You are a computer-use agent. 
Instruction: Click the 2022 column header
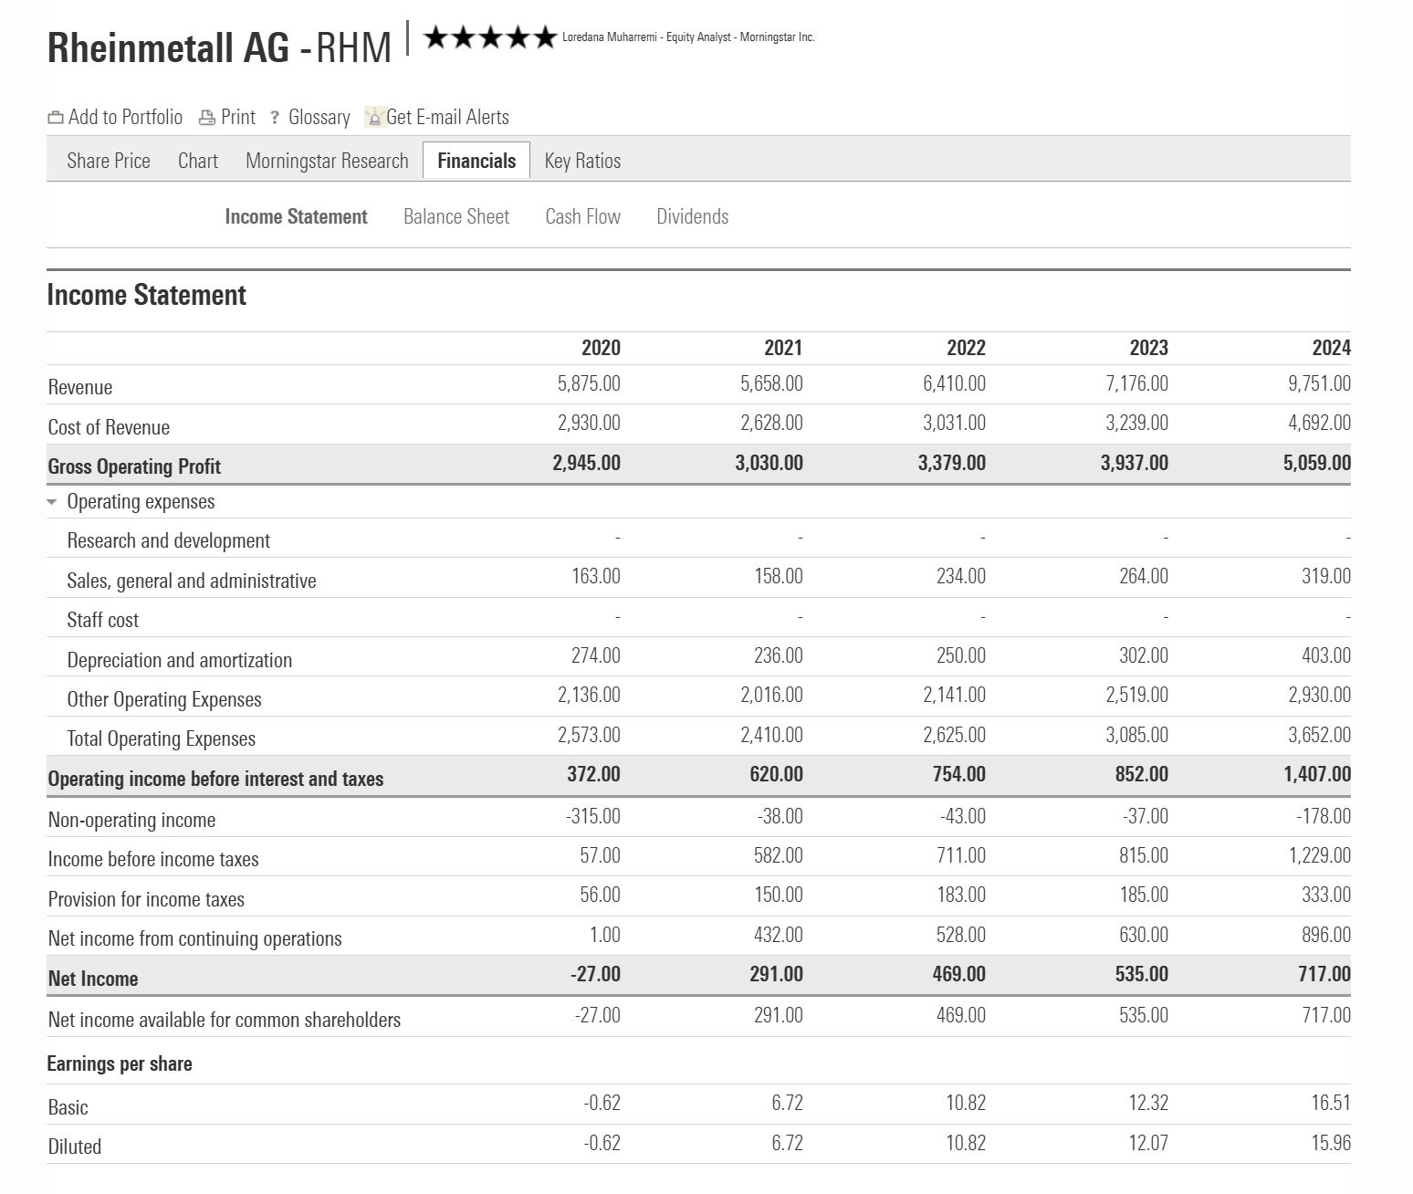pos(966,348)
